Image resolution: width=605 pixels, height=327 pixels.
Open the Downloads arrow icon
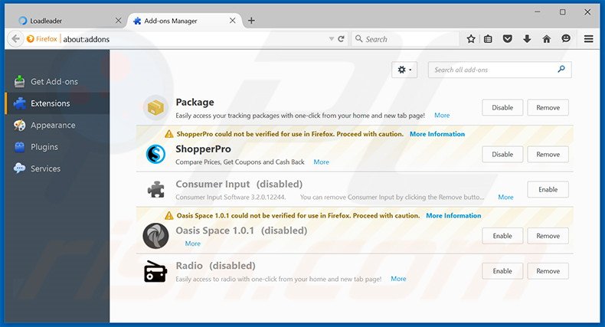coord(527,39)
